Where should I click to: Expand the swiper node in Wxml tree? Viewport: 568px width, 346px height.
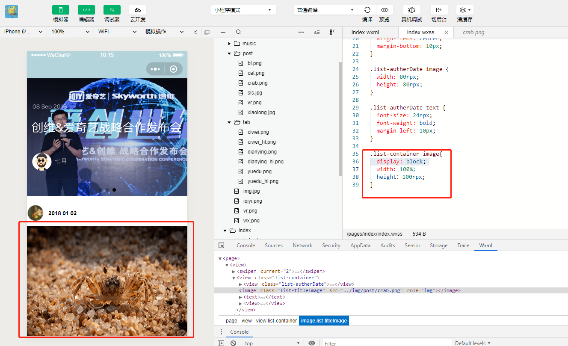pos(234,272)
